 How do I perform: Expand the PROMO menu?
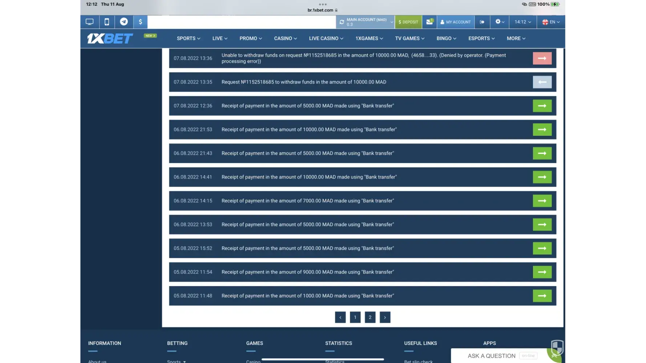click(251, 38)
